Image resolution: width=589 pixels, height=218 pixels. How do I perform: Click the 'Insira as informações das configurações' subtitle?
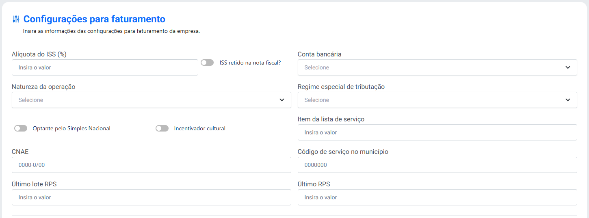coord(111,31)
